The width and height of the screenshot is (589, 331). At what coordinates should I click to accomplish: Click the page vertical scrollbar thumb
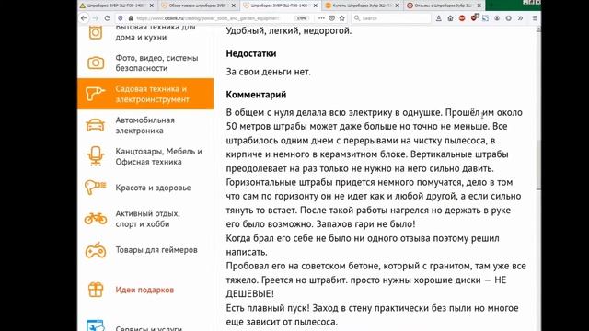pos(538,165)
